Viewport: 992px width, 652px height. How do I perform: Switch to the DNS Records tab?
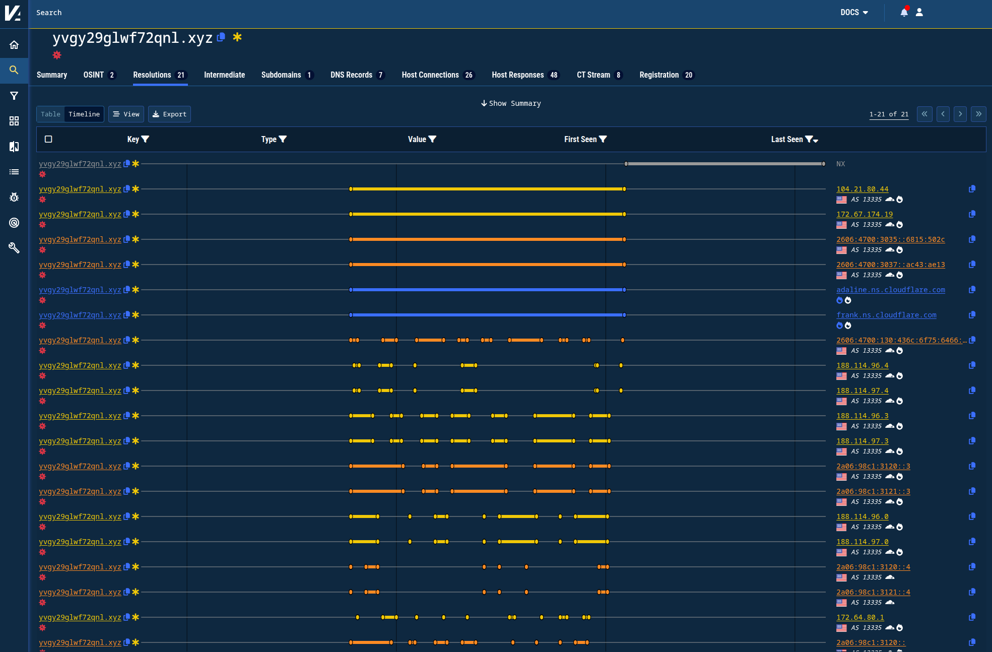coord(352,75)
